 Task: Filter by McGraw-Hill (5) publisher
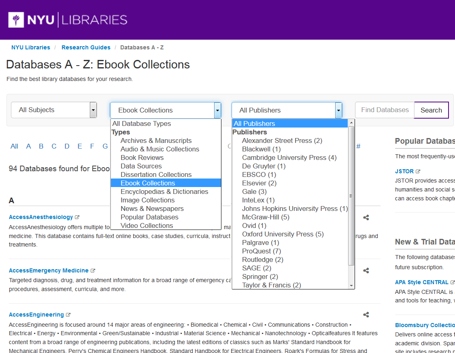click(x=290, y=217)
